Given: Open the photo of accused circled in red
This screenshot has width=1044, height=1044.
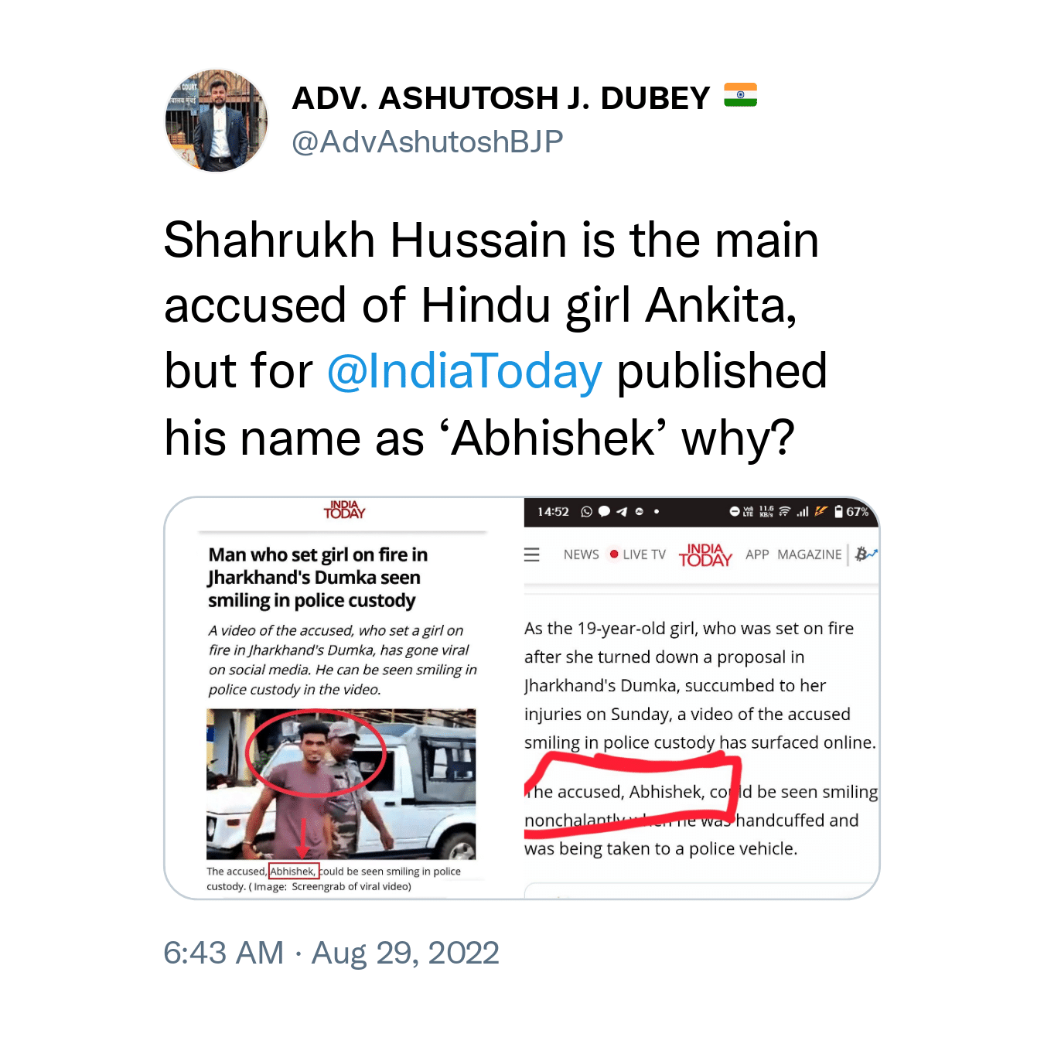Looking at the screenshot, I should (341, 783).
